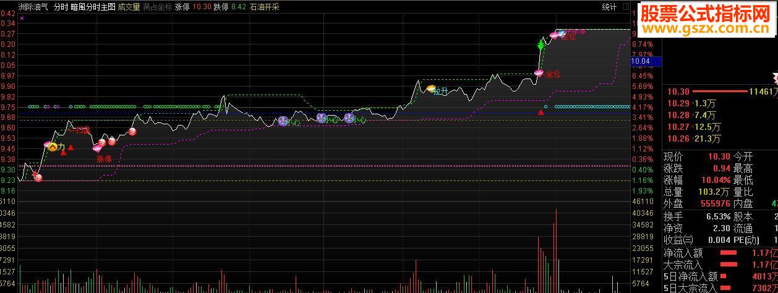Click the 换手 6.53% turnover value
778x293 pixels.
tap(718, 216)
